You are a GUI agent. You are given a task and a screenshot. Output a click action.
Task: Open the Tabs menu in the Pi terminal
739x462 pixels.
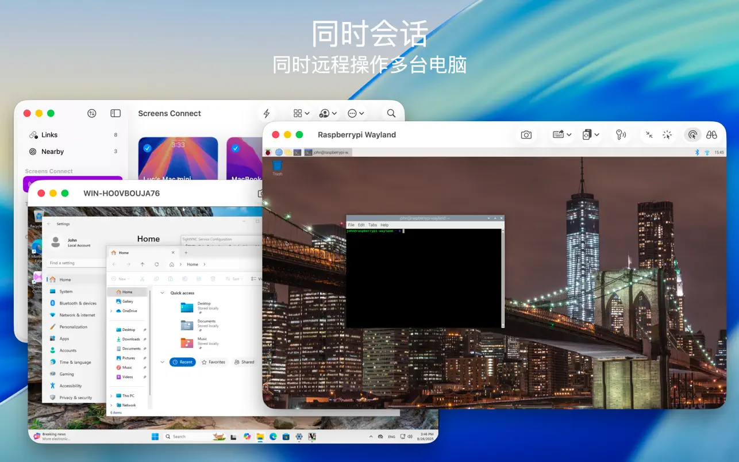372,225
